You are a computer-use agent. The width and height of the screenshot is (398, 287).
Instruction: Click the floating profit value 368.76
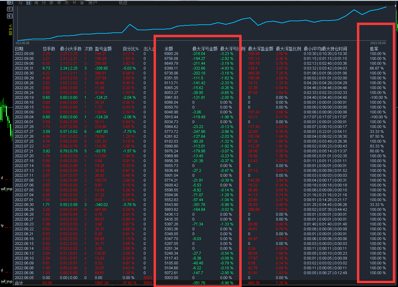(x=254, y=63)
